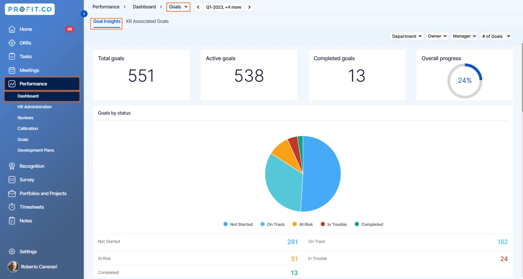
Task: Toggle the Completed legend entry
Action: pyautogui.click(x=369, y=224)
